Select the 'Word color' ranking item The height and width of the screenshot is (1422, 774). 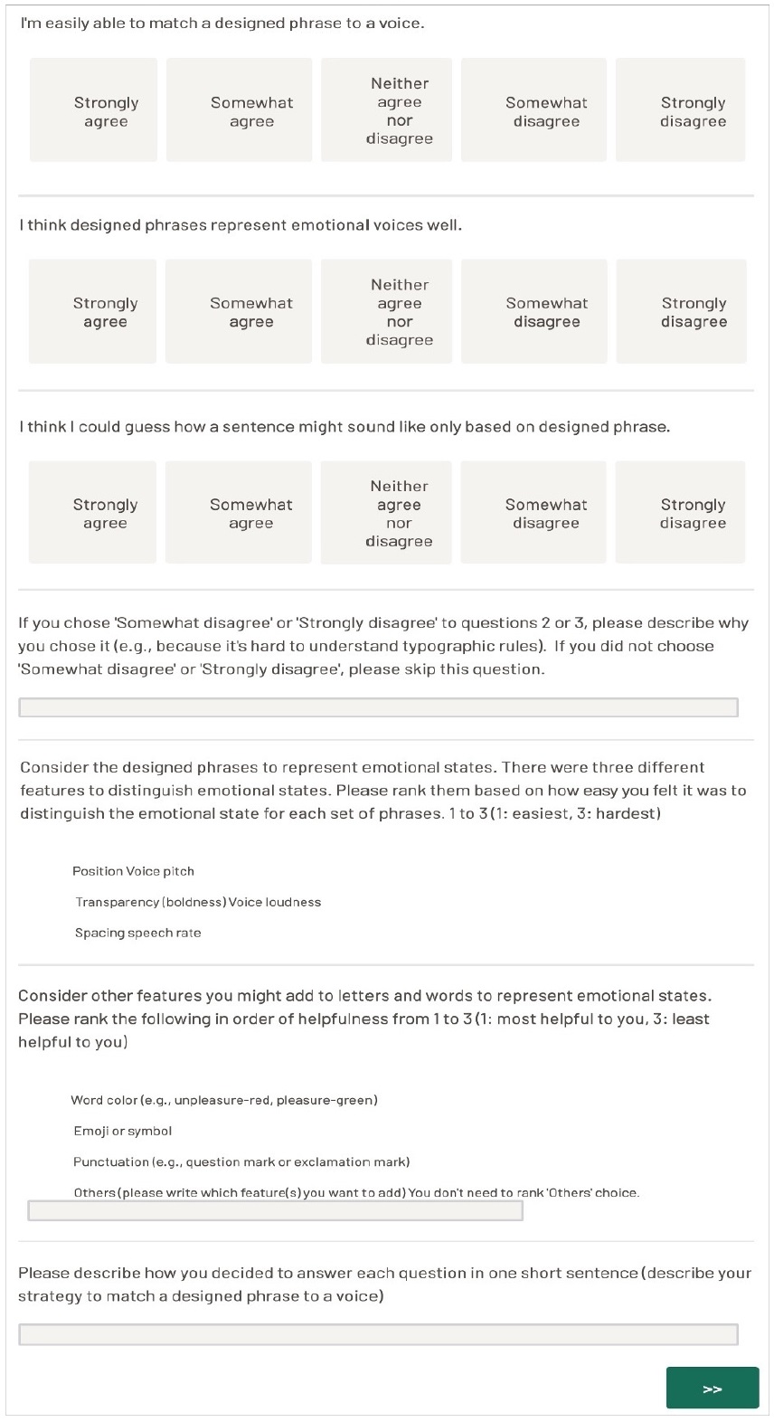click(224, 1100)
